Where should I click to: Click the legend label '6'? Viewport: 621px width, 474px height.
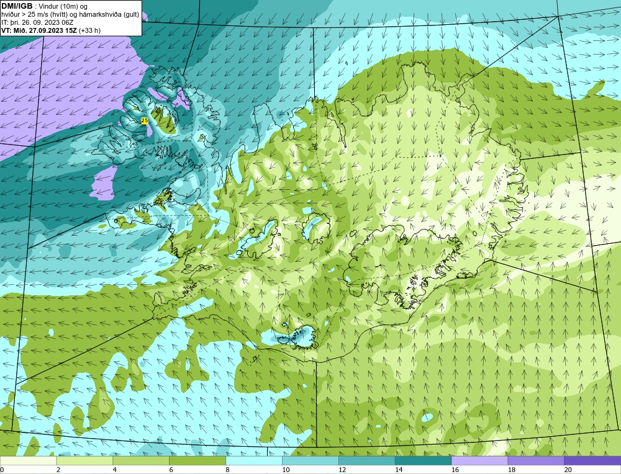click(171, 470)
